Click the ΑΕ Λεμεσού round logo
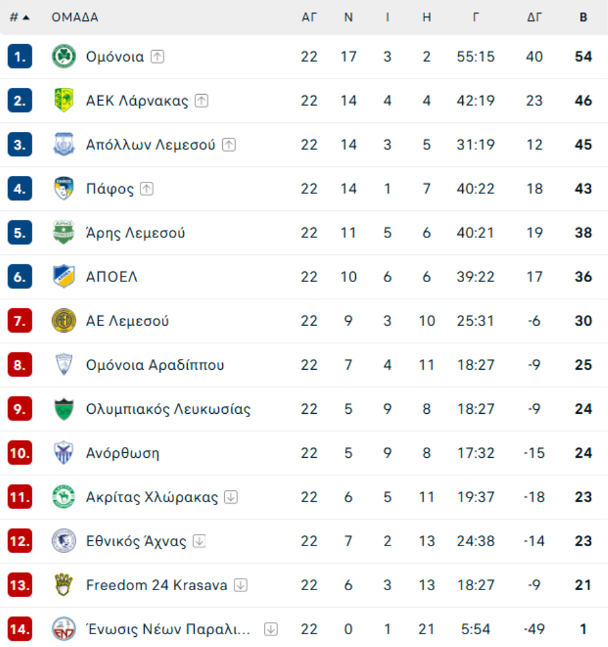608x647 pixels. coord(64,320)
